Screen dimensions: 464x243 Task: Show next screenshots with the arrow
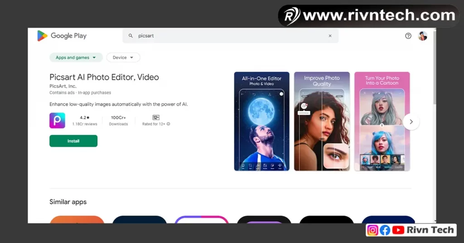tap(411, 121)
